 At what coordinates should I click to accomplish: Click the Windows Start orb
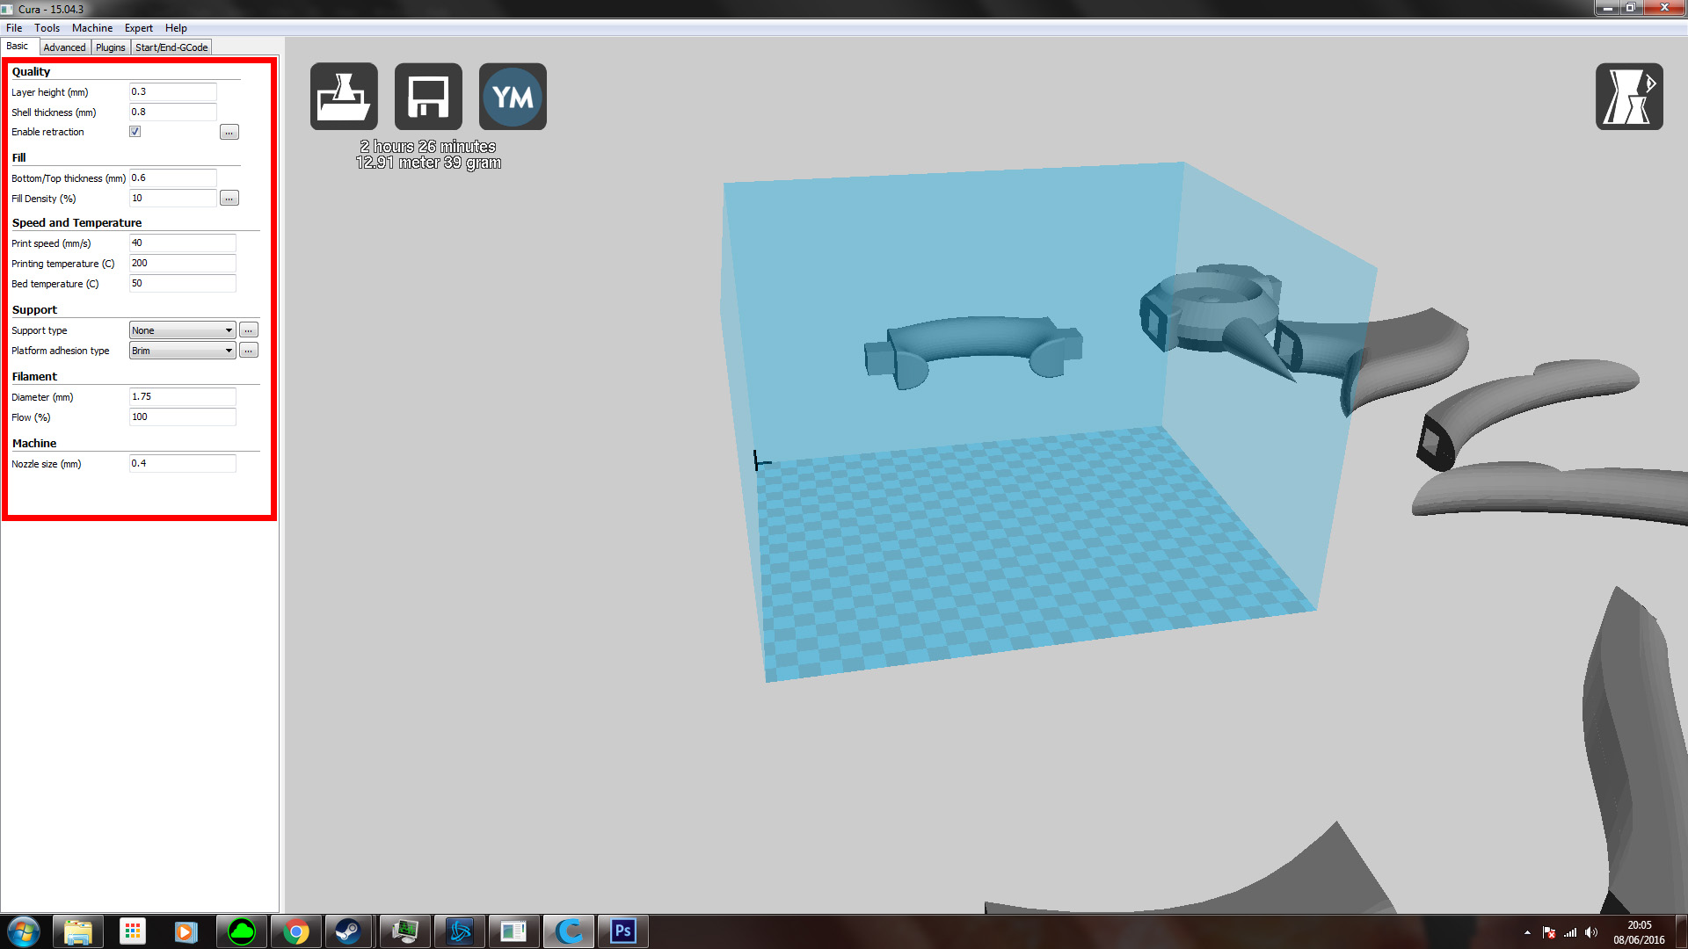coord(24,931)
